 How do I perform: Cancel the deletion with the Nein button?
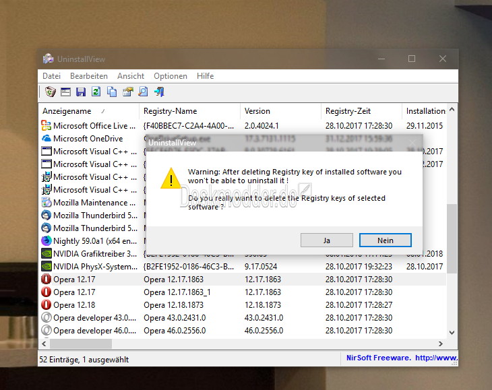[386, 240]
